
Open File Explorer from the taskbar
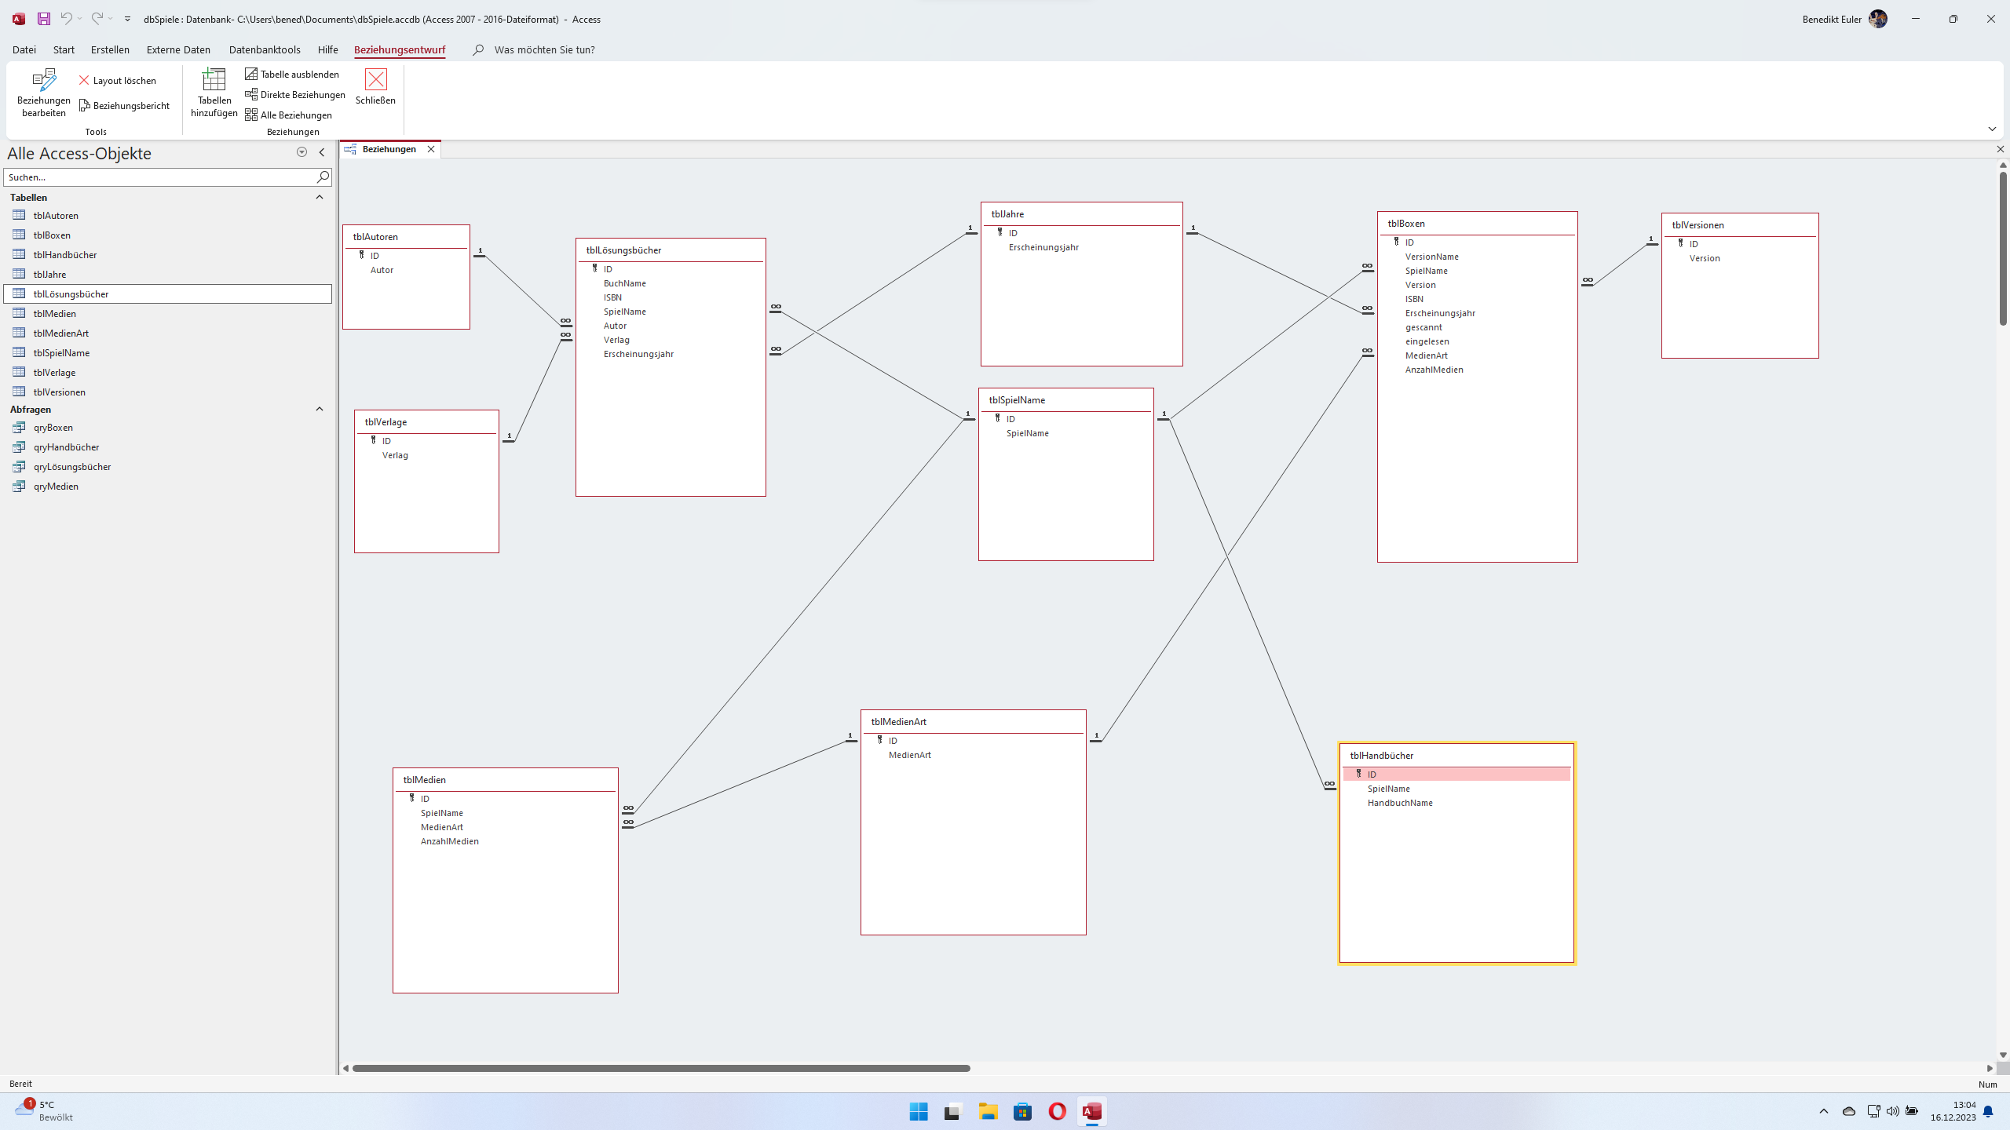coord(988,1112)
